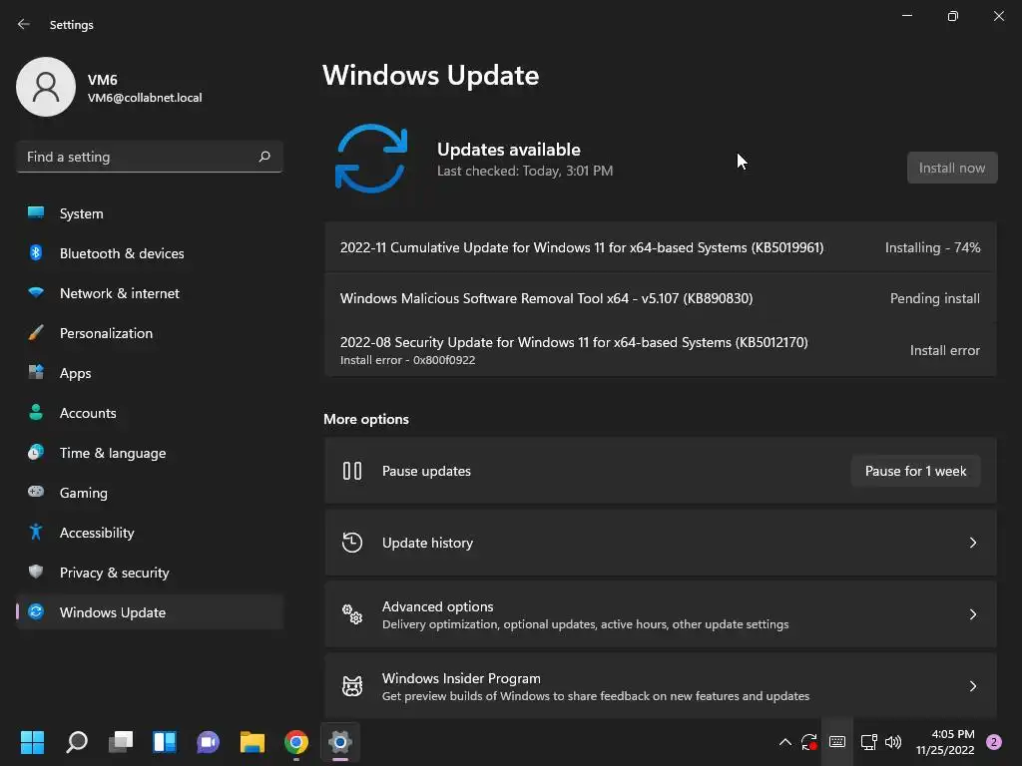
Task: Click the Install error - 0x800f0922 text
Action: 407,360
